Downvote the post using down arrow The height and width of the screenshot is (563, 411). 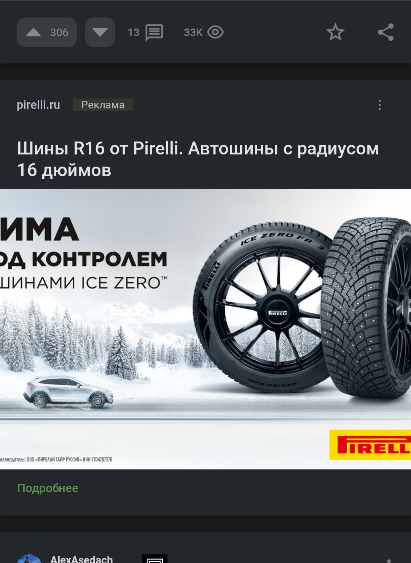pos(100,32)
